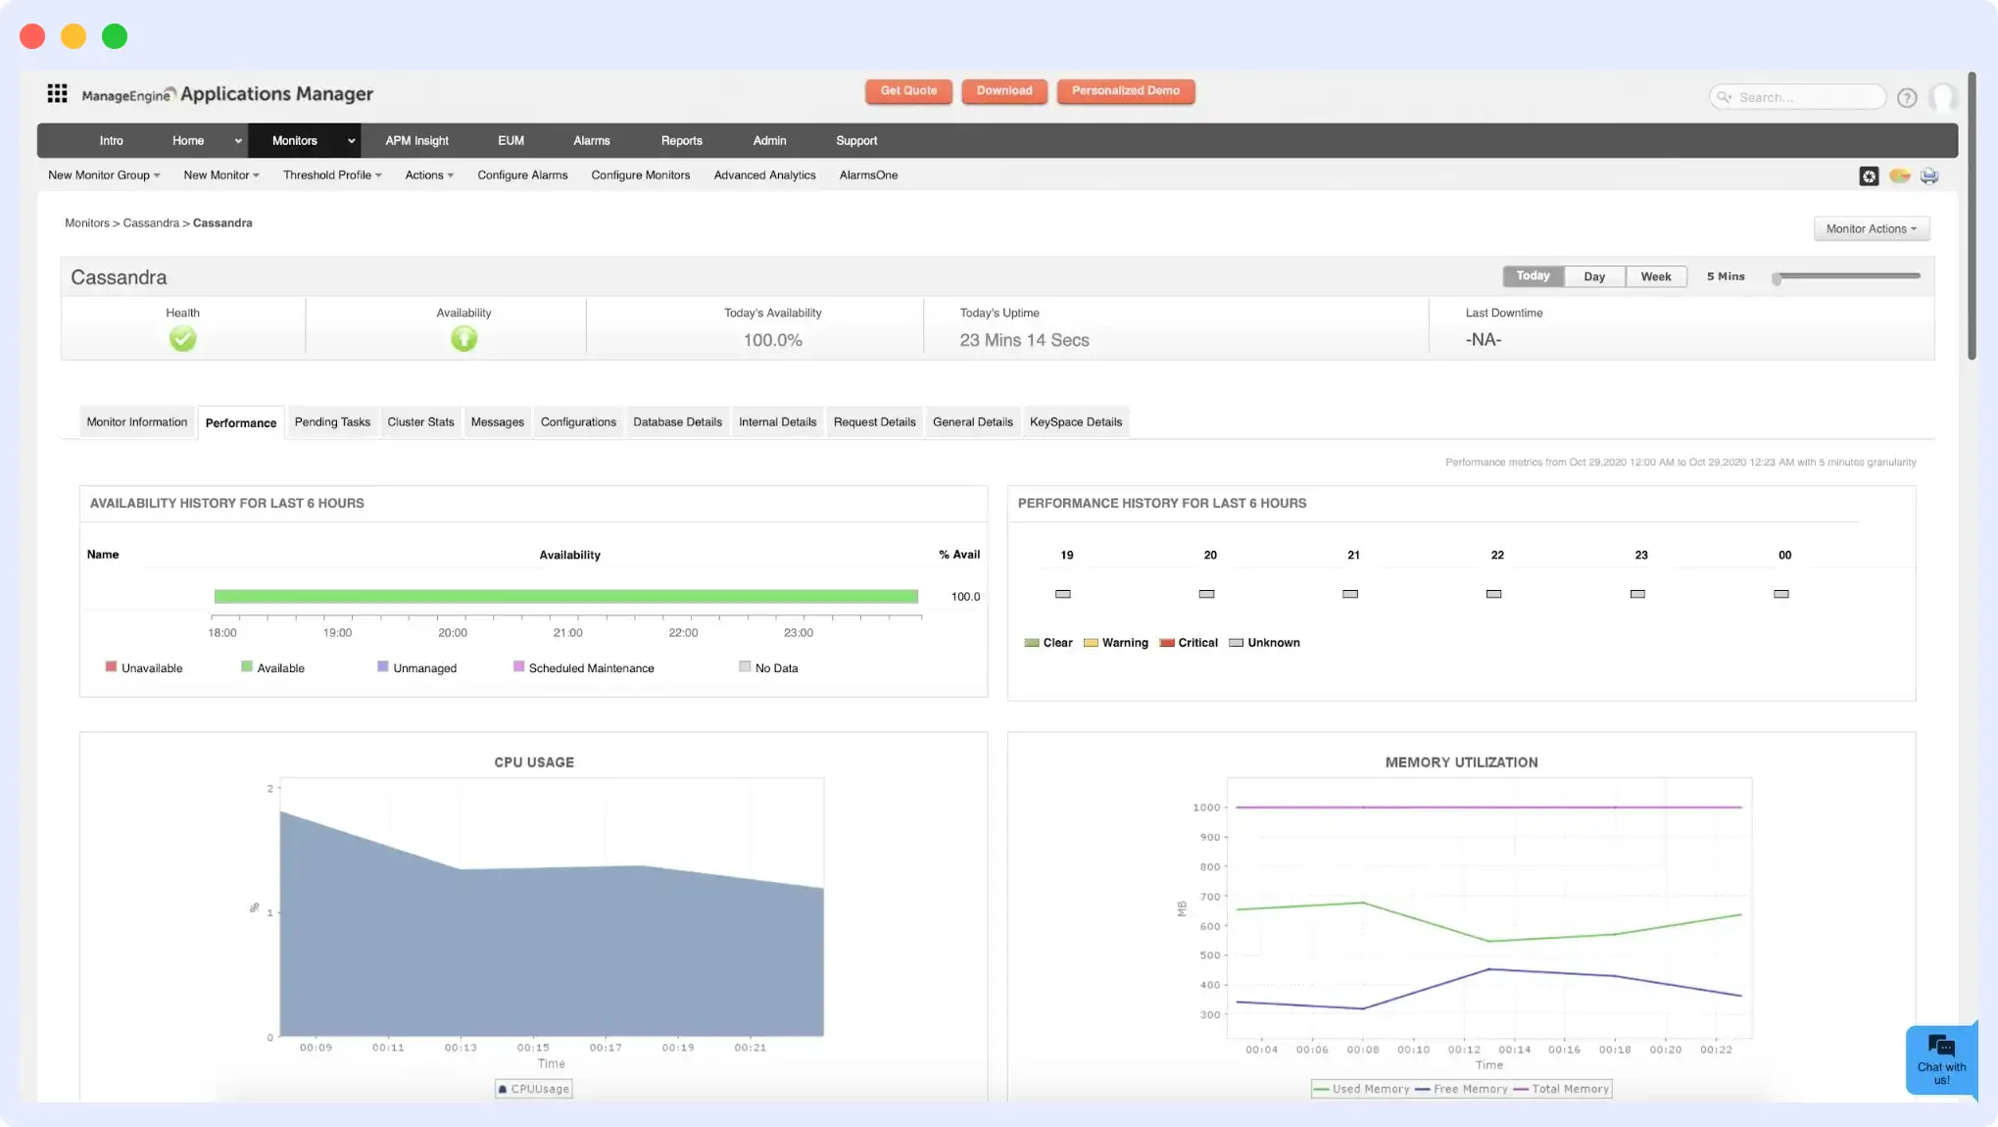This screenshot has height=1127, width=1998.
Task: Expand the Threshold Profile menu
Action: (331, 174)
